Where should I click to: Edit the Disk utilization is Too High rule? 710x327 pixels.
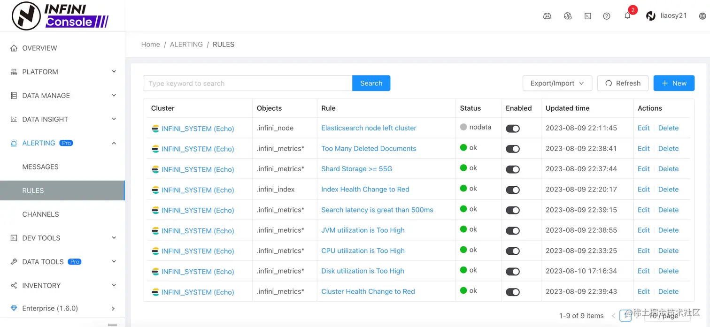click(x=643, y=271)
